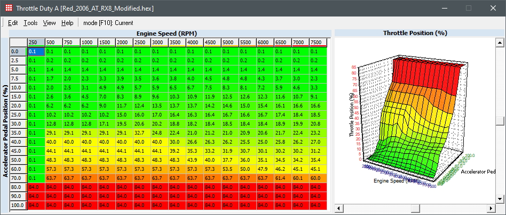Image resolution: width=506 pixels, height=215 pixels.
Task: Click the graph vertical scrollbar down arrow
Action: click(500, 199)
